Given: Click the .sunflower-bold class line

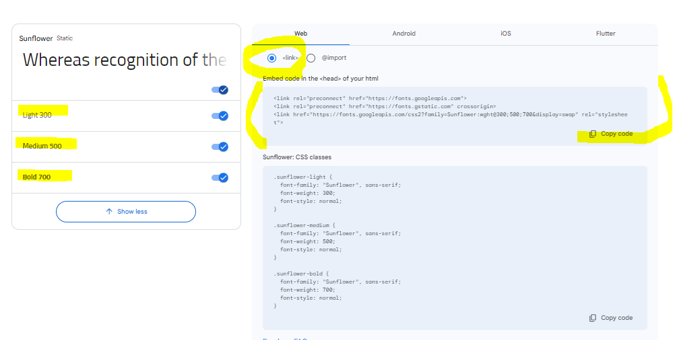Looking at the screenshot, I should tap(301, 273).
